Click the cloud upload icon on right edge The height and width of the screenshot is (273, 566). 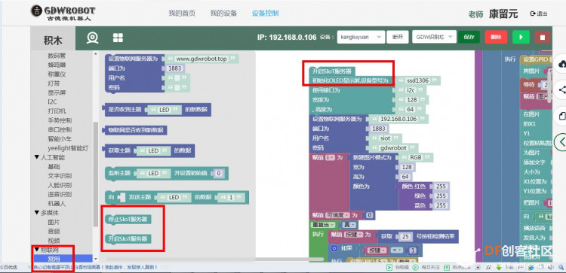(562, 64)
